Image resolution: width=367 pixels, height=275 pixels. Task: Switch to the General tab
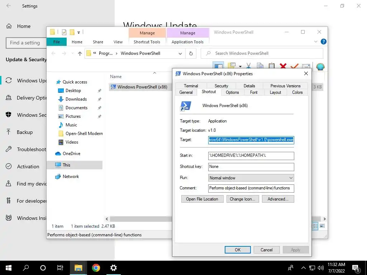(x=186, y=92)
